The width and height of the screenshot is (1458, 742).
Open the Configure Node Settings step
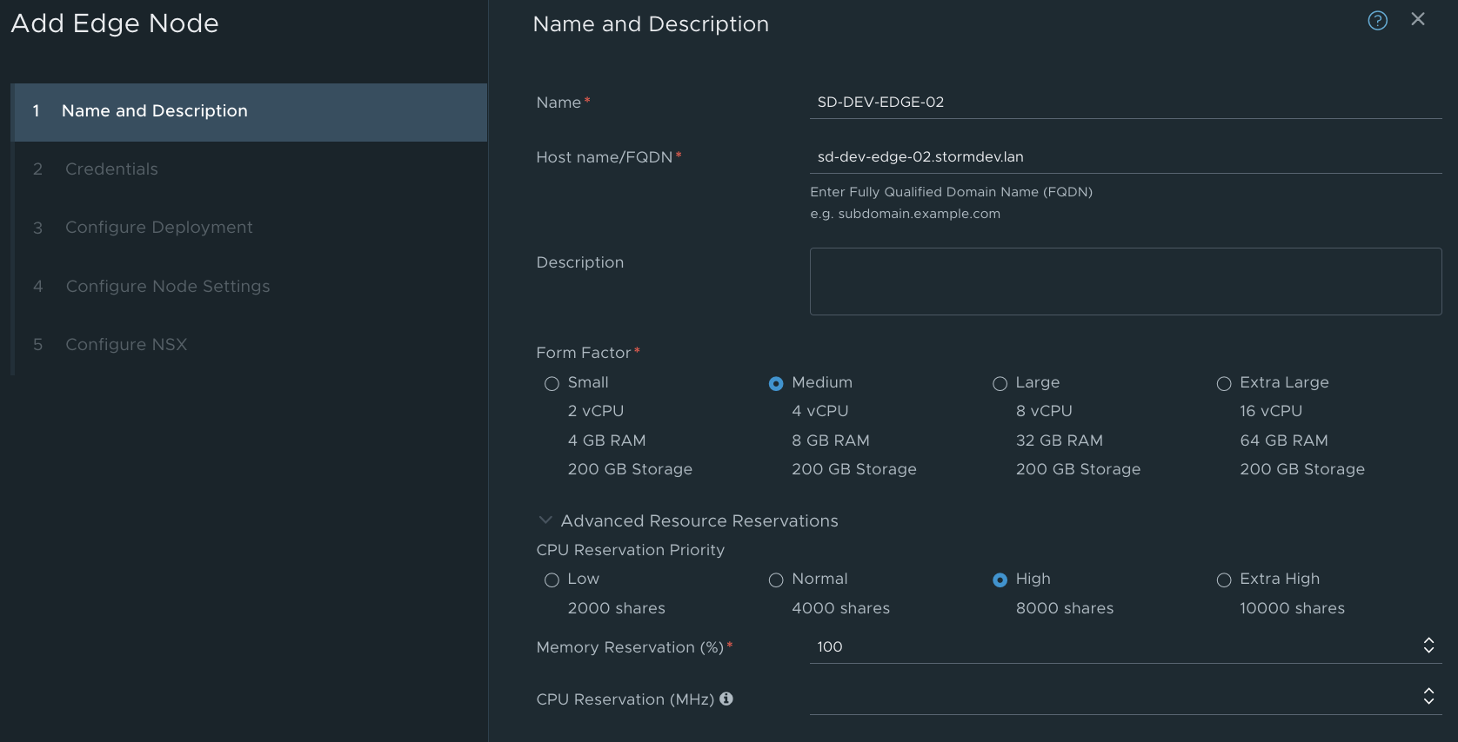click(167, 287)
